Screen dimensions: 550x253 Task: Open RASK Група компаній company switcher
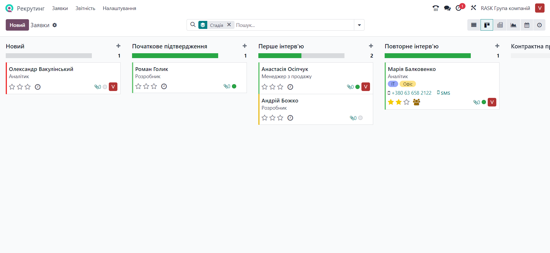coord(505,8)
